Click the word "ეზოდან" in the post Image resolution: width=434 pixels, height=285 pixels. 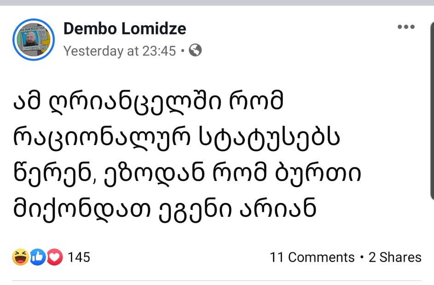pos(158,175)
